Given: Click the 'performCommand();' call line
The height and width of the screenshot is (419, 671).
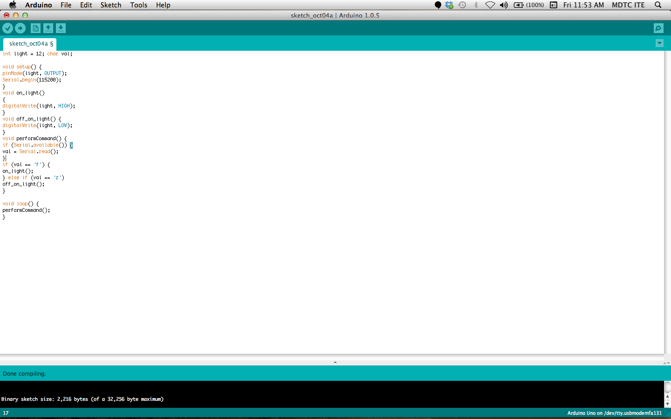Looking at the screenshot, I should tap(26, 210).
